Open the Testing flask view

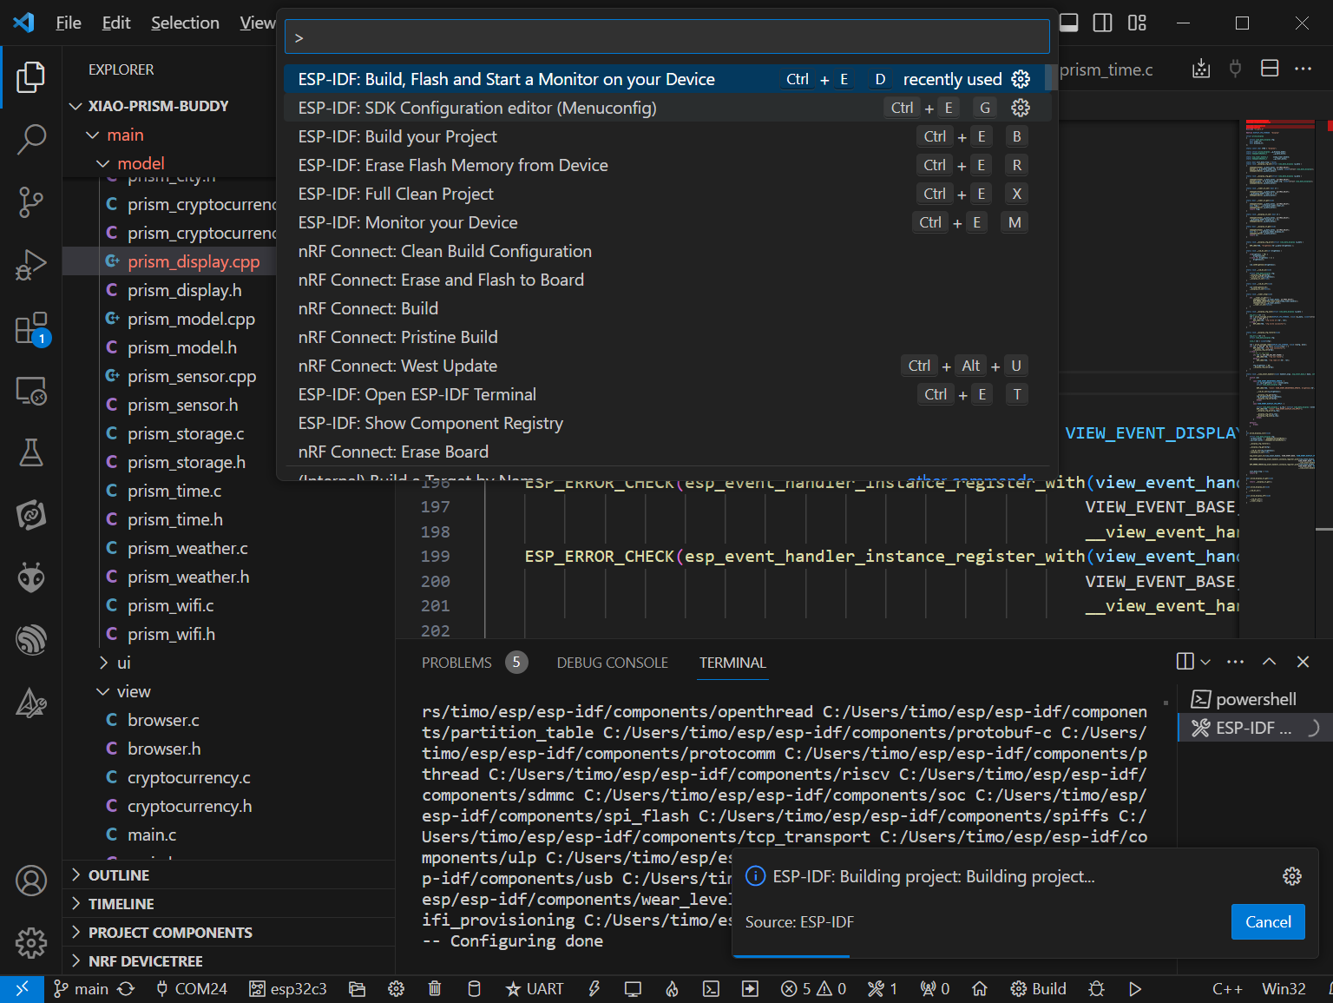(x=31, y=452)
